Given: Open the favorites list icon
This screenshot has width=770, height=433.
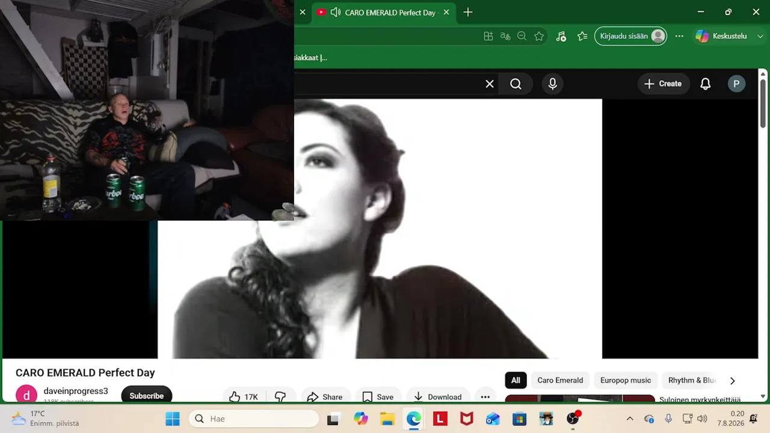Looking at the screenshot, I should click(582, 36).
